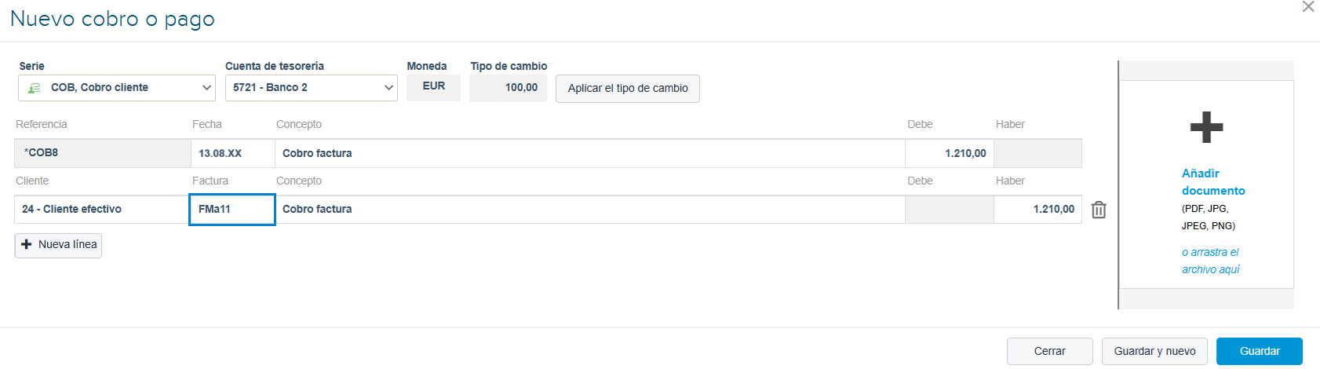The width and height of the screenshot is (1320, 369).
Task: Select the COB, Cobro cliente combo box
Action: tap(117, 88)
